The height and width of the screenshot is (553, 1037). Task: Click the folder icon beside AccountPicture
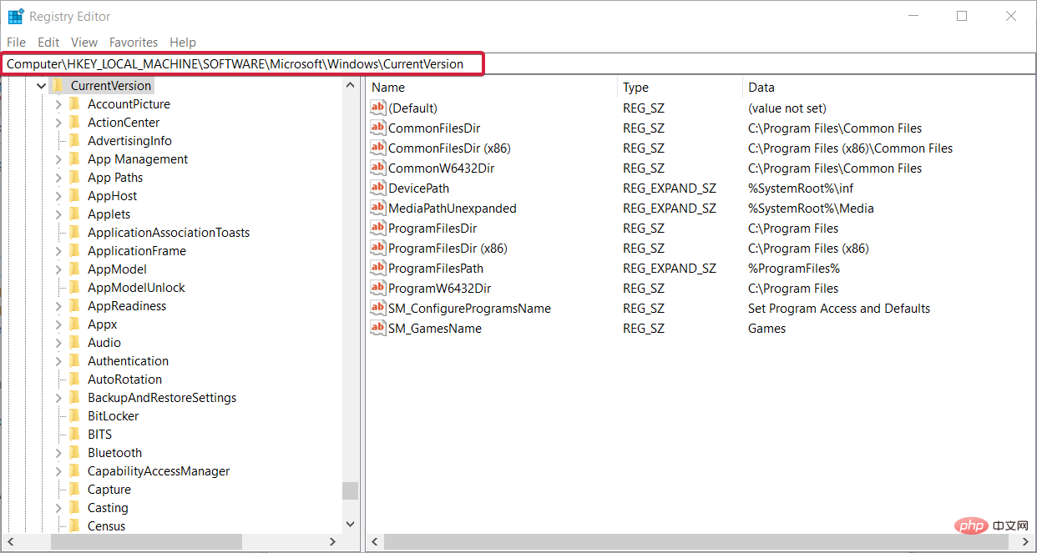[73, 103]
